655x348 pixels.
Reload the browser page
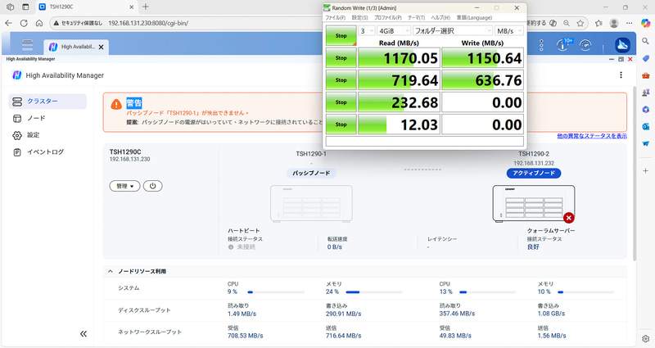click(24, 23)
